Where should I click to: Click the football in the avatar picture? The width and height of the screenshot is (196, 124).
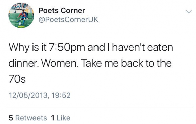click(20, 24)
